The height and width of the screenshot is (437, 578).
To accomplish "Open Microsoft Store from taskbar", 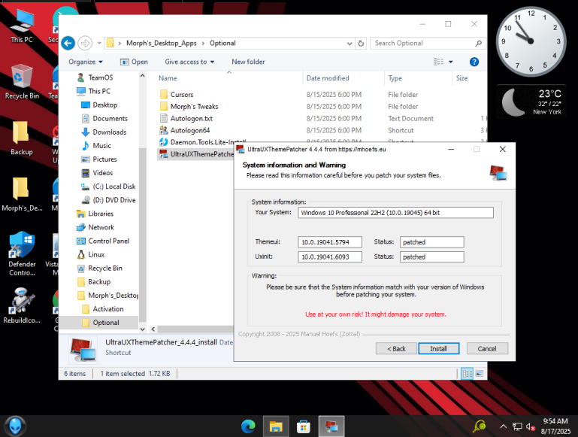I will pyautogui.click(x=304, y=426).
